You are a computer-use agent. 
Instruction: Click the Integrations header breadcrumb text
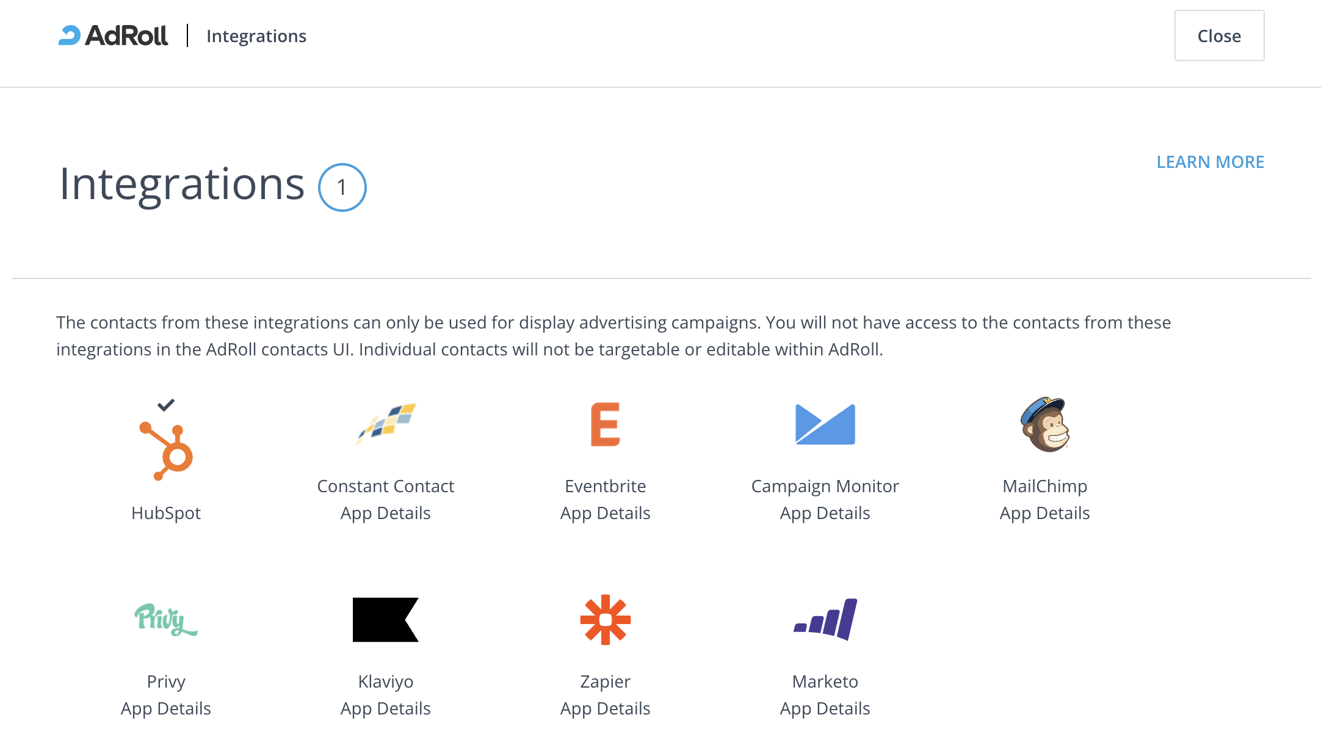[256, 36]
